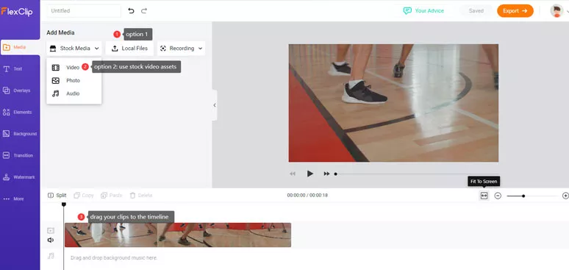Undo the last action

[x=131, y=11]
